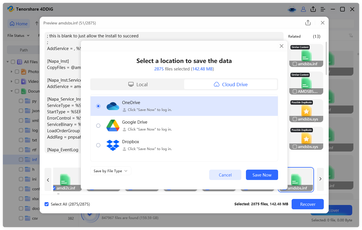Switch to the Local tab
Screen dimensions: 362x230
(x=138, y=85)
